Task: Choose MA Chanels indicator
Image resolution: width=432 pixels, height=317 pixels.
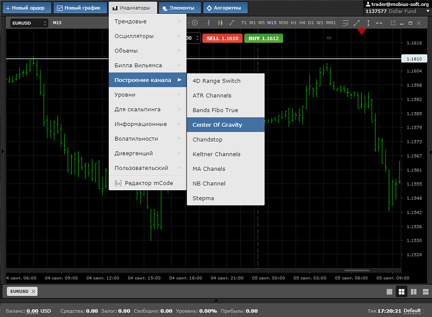Action: pyautogui.click(x=226, y=169)
